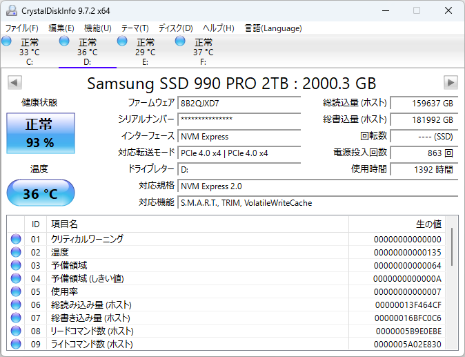Select the ライトコマンド数 (ホスト) row

[x=226, y=344]
